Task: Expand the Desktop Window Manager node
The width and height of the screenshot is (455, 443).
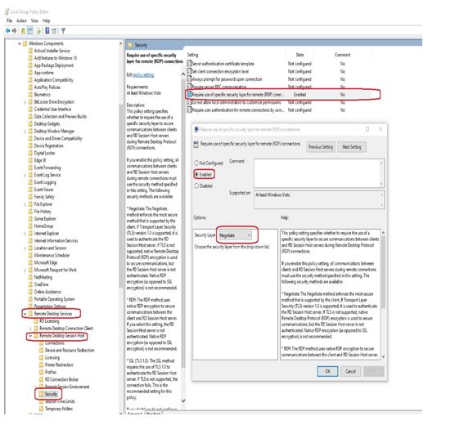Action: point(25,132)
